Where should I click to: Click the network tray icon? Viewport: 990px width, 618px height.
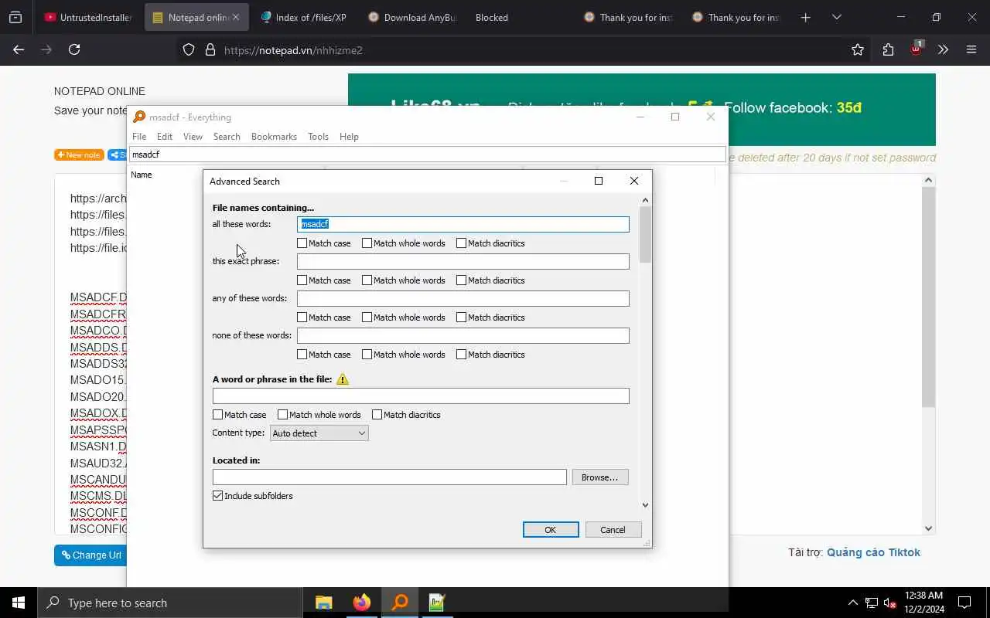(872, 603)
